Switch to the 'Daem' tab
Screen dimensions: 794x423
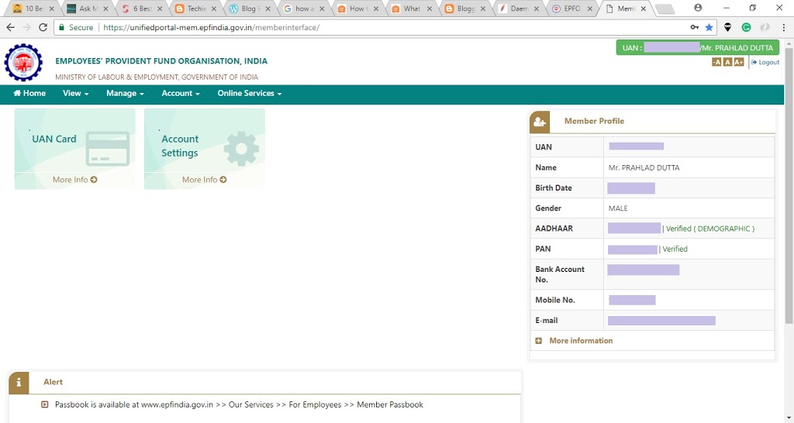pos(520,9)
